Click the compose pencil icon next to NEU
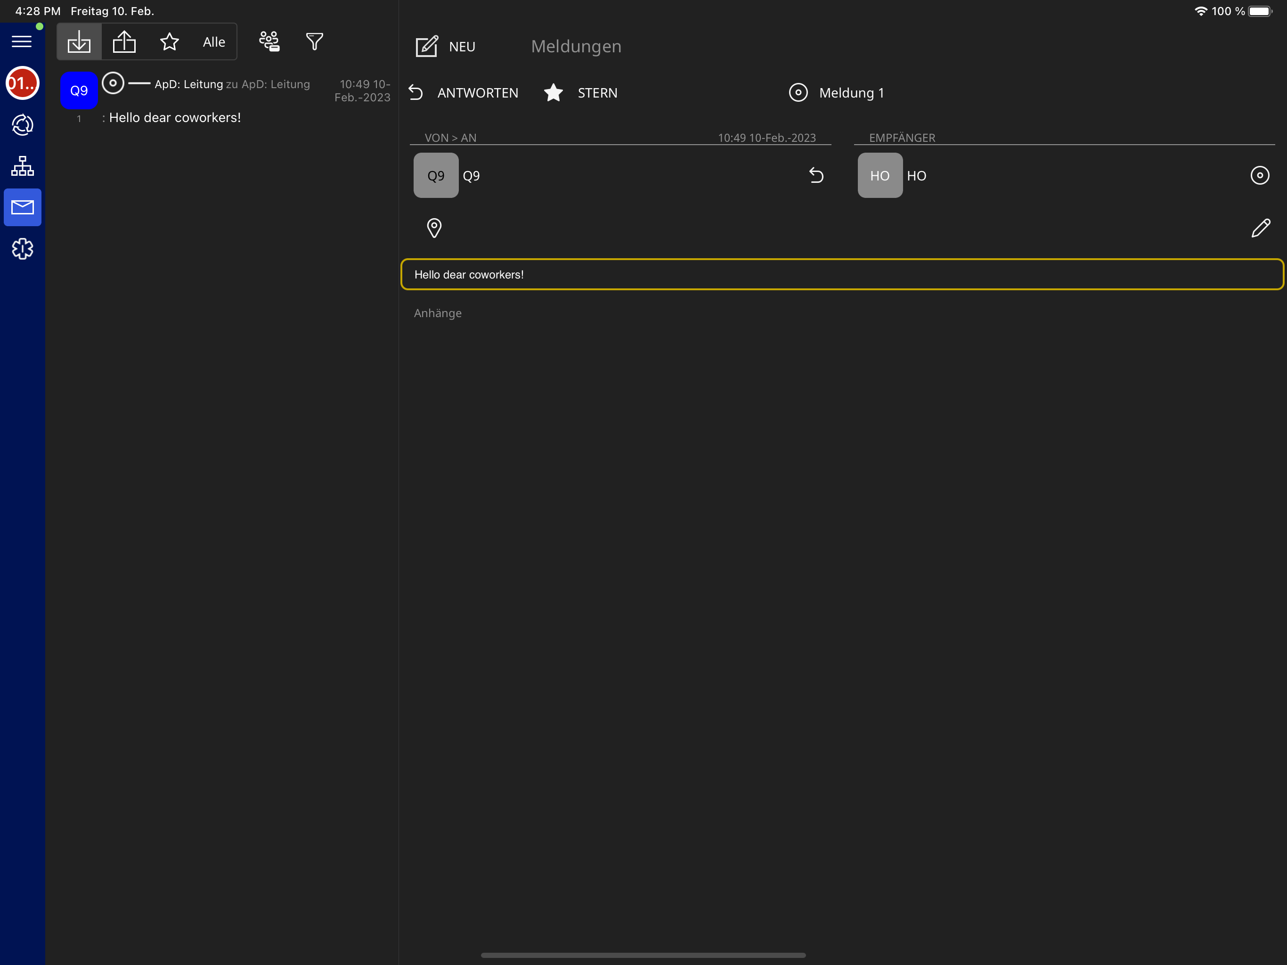This screenshot has width=1287, height=965. [x=426, y=46]
